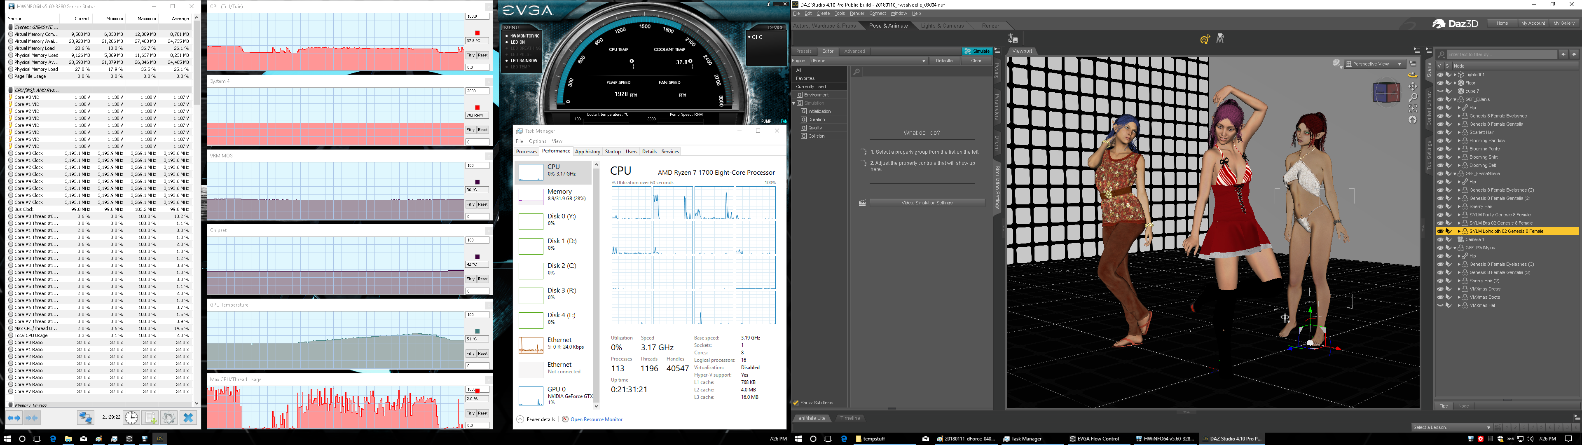Image resolution: width=1582 pixels, height=445 pixels.
Task: Open HWiNFO settings gear icon
Action: pos(168,418)
